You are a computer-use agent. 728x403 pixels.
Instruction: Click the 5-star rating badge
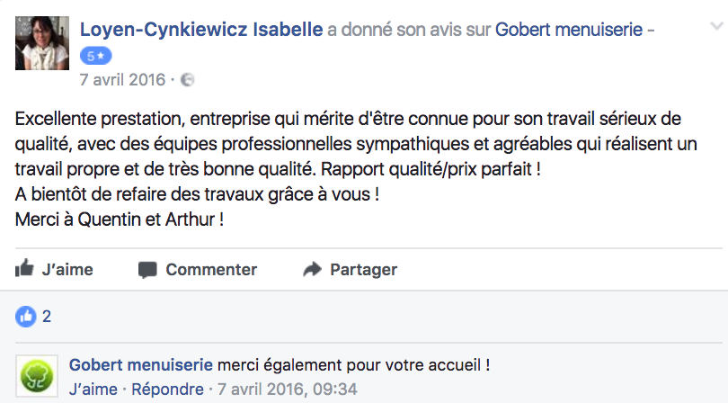click(x=96, y=56)
